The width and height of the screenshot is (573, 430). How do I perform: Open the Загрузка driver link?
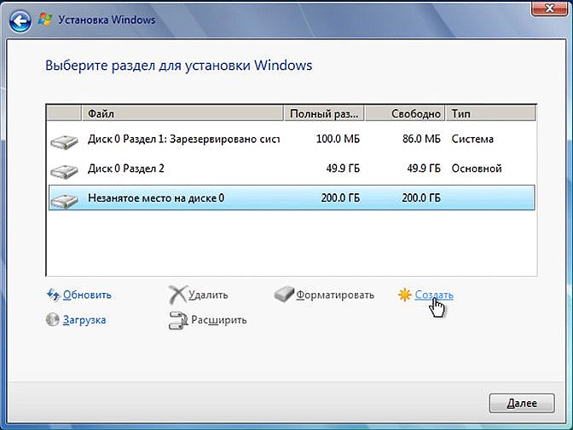tap(84, 320)
